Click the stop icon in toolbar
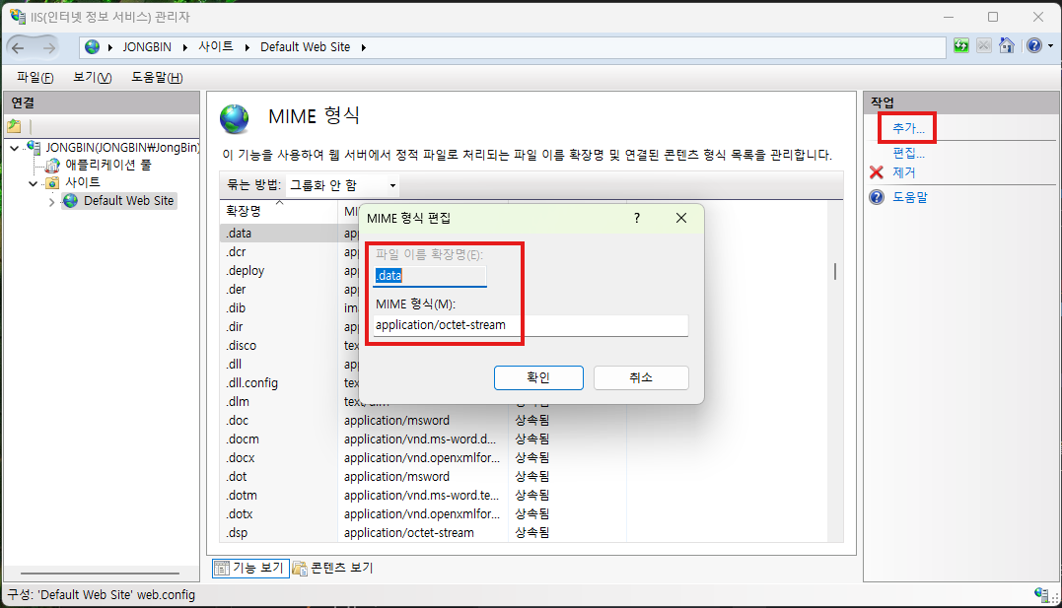 click(984, 46)
